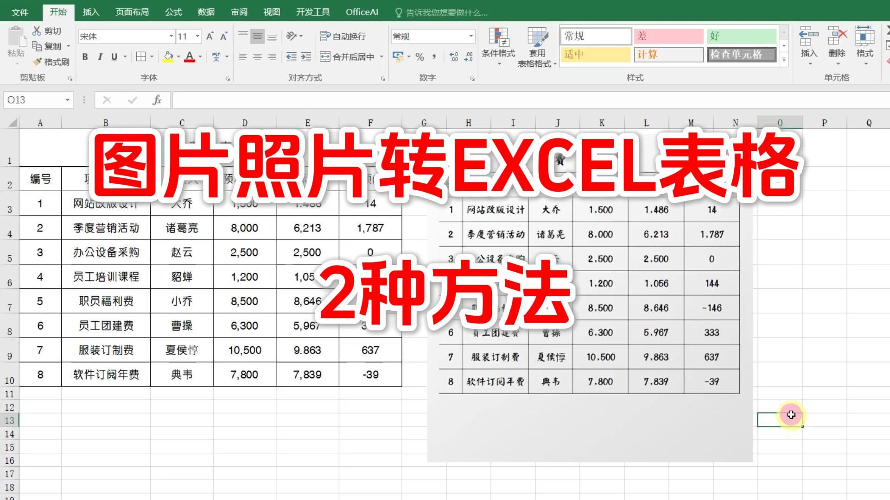890x500 pixels.
Task: Click Merge and Center (合并后居中)
Action: click(347, 56)
